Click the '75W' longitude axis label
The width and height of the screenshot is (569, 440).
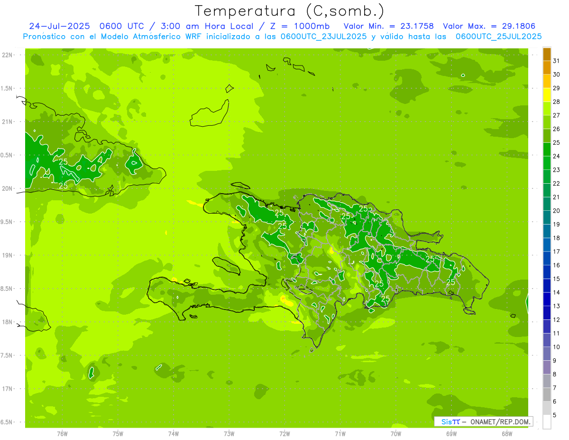coord(118,434)
